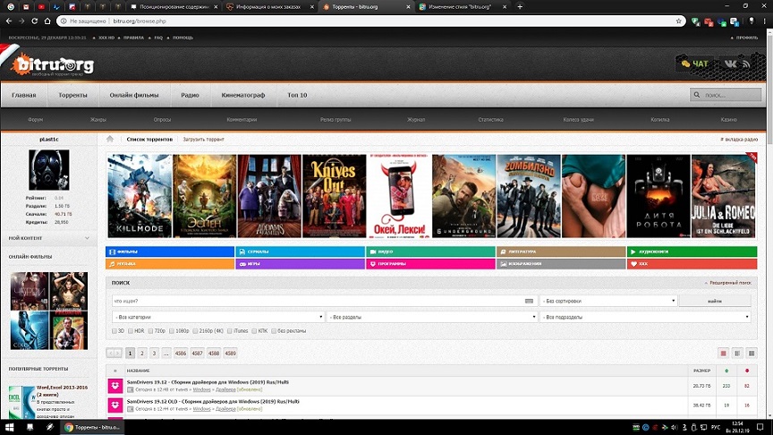The image size is (773, 435).
Task: Open the notification center on taskbar
Action: [760, 427]
